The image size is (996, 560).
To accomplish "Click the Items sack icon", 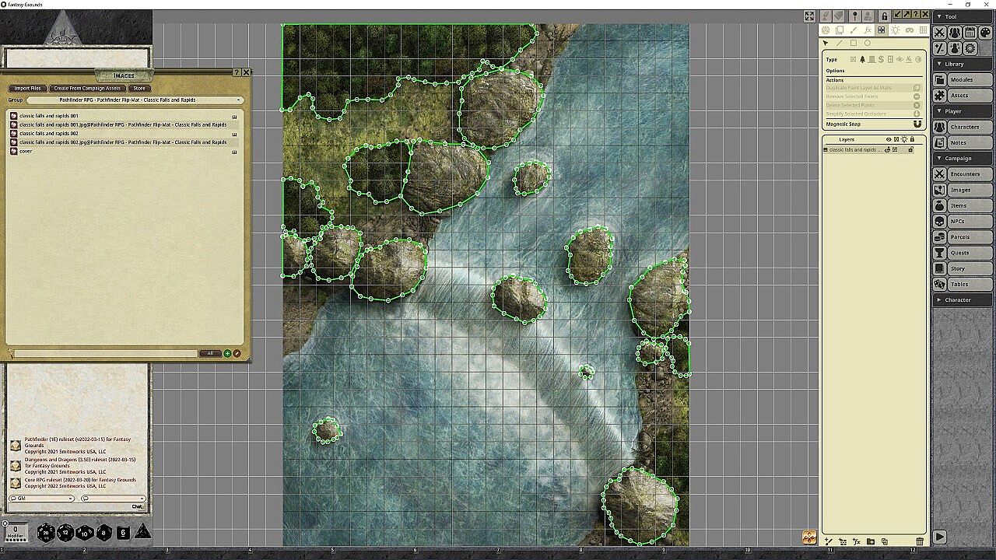I will [x=940, y=205].
